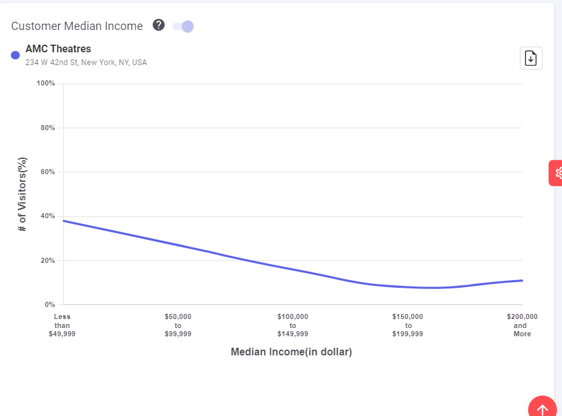Click the help question mark icon
562x416 pixels.
tap(159, 26)
